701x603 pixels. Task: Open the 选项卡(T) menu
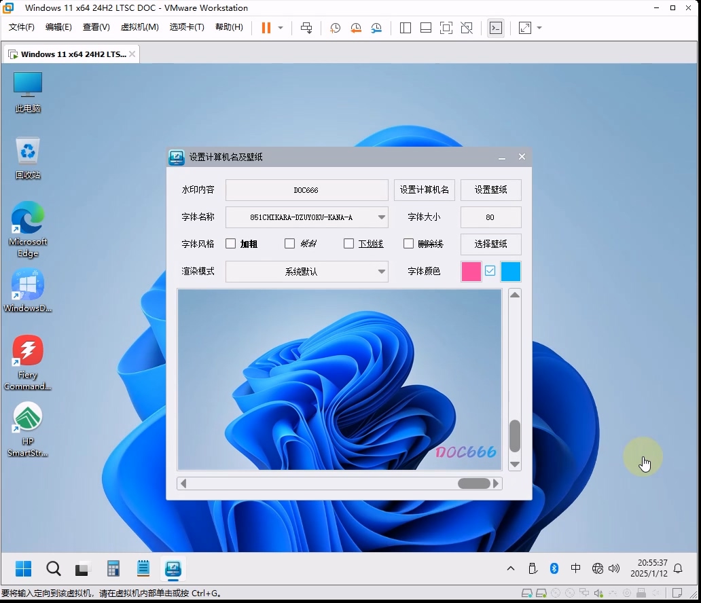187,26
